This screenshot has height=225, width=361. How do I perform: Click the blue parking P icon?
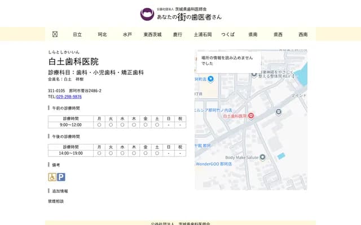[61, 177]
